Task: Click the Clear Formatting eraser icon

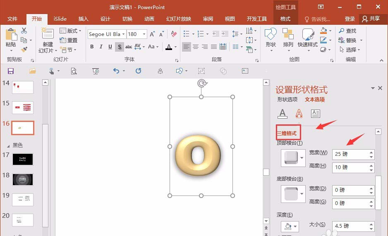Action: click(x=174, y=34)
